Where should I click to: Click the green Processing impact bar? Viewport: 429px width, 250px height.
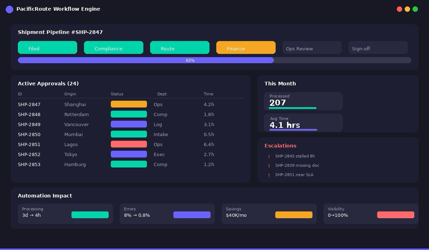pyautogui.click(x=90, y=215)
